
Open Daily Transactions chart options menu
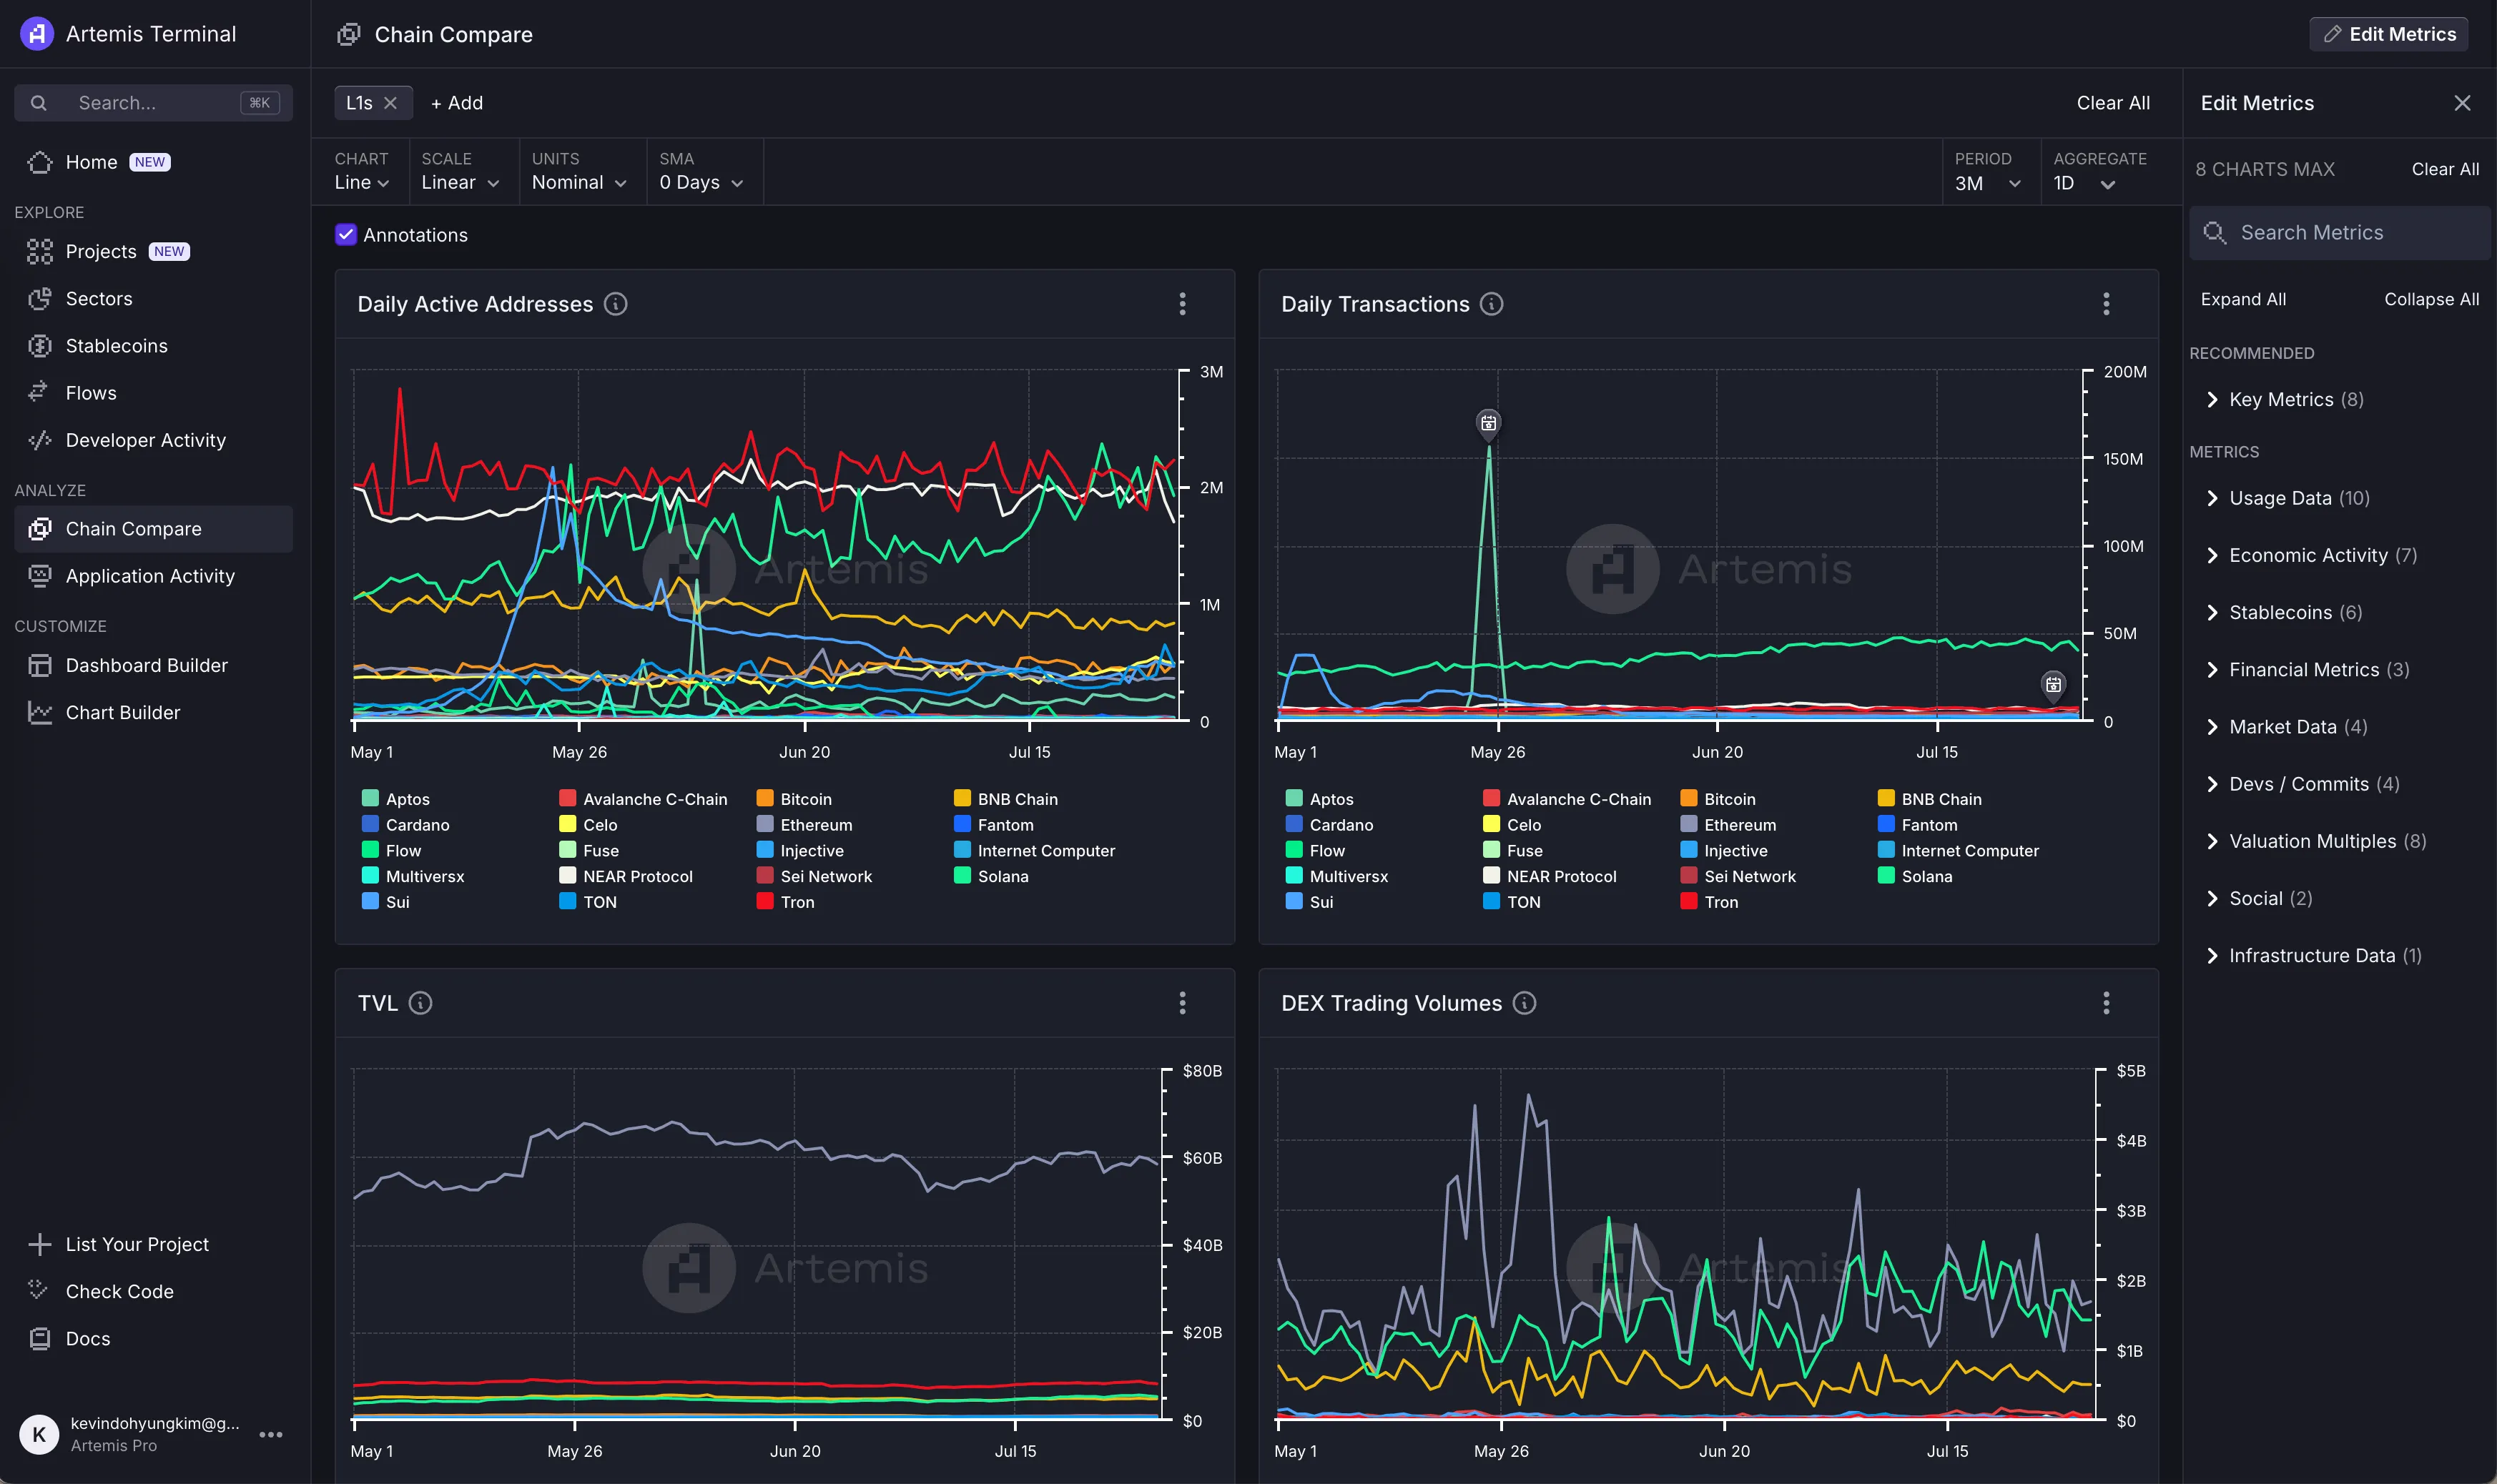[2107, 304]
